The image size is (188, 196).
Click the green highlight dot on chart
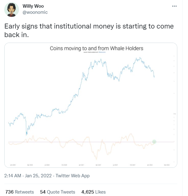[154, 142]
